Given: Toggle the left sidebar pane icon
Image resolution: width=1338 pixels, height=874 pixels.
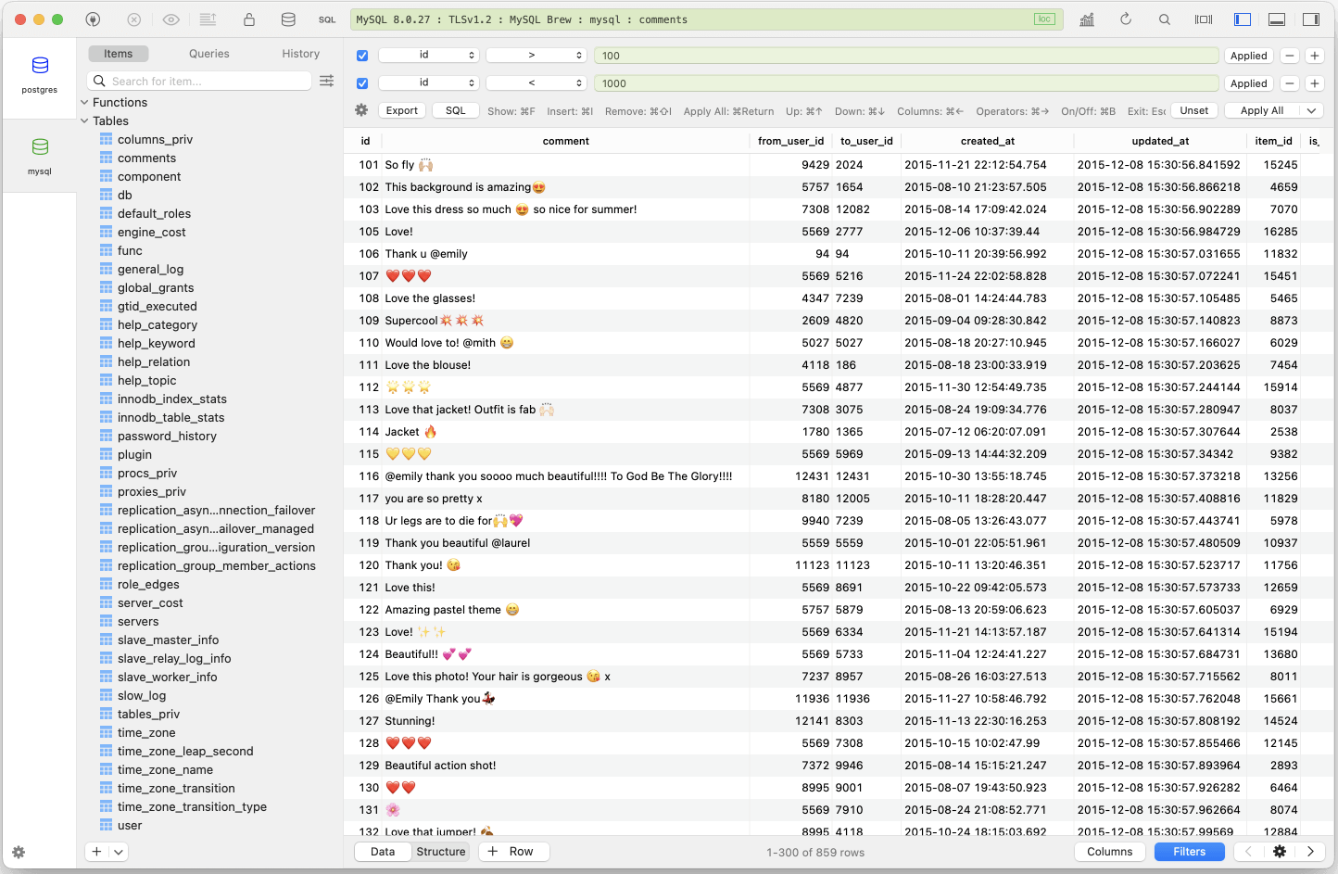Looking at the screenshot, I should [x=1243, y=19].
